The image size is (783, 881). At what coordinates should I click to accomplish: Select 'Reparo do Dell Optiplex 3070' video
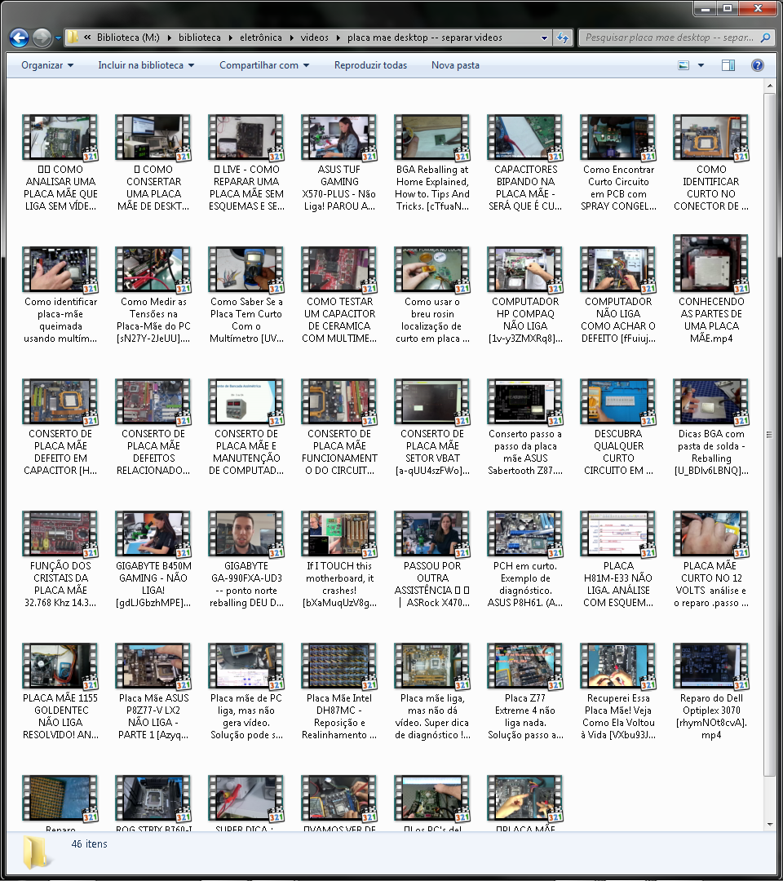point(711,691)
